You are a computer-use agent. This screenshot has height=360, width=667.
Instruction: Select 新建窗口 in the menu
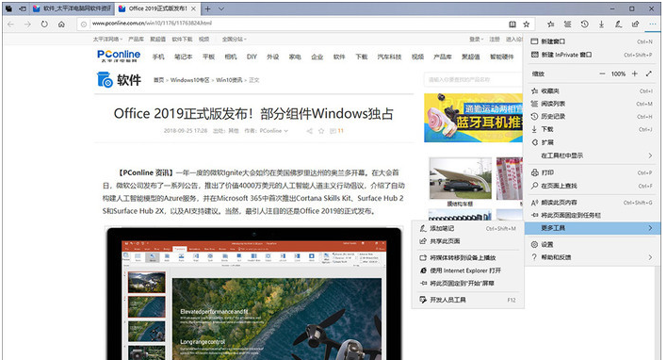coord(592,41)
